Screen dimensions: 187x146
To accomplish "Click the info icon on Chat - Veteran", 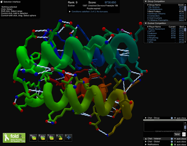I will click(172, 139).
